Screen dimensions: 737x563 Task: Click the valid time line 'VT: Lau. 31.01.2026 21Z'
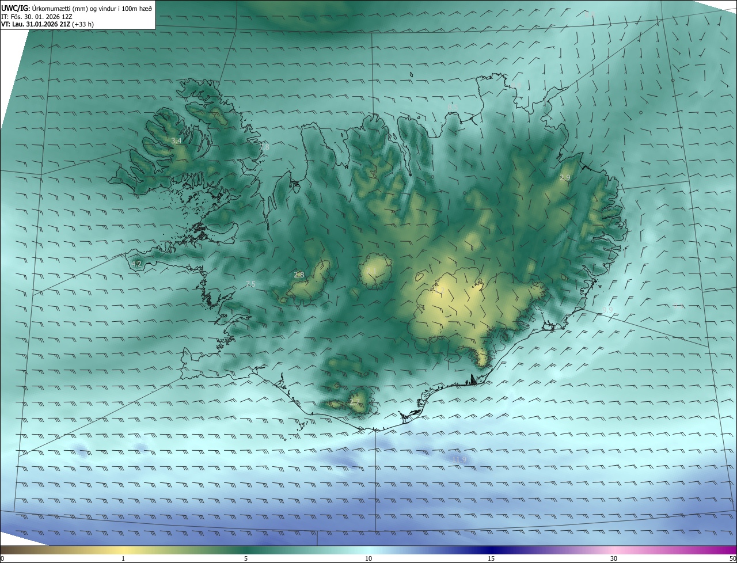(x=36, y=24)
